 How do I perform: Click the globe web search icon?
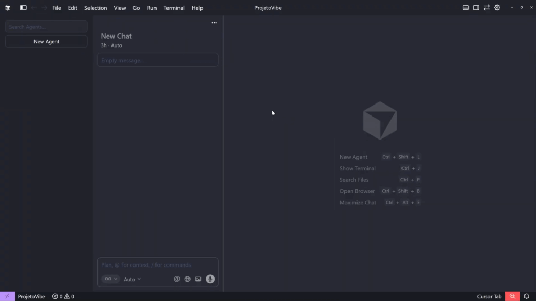187,279
